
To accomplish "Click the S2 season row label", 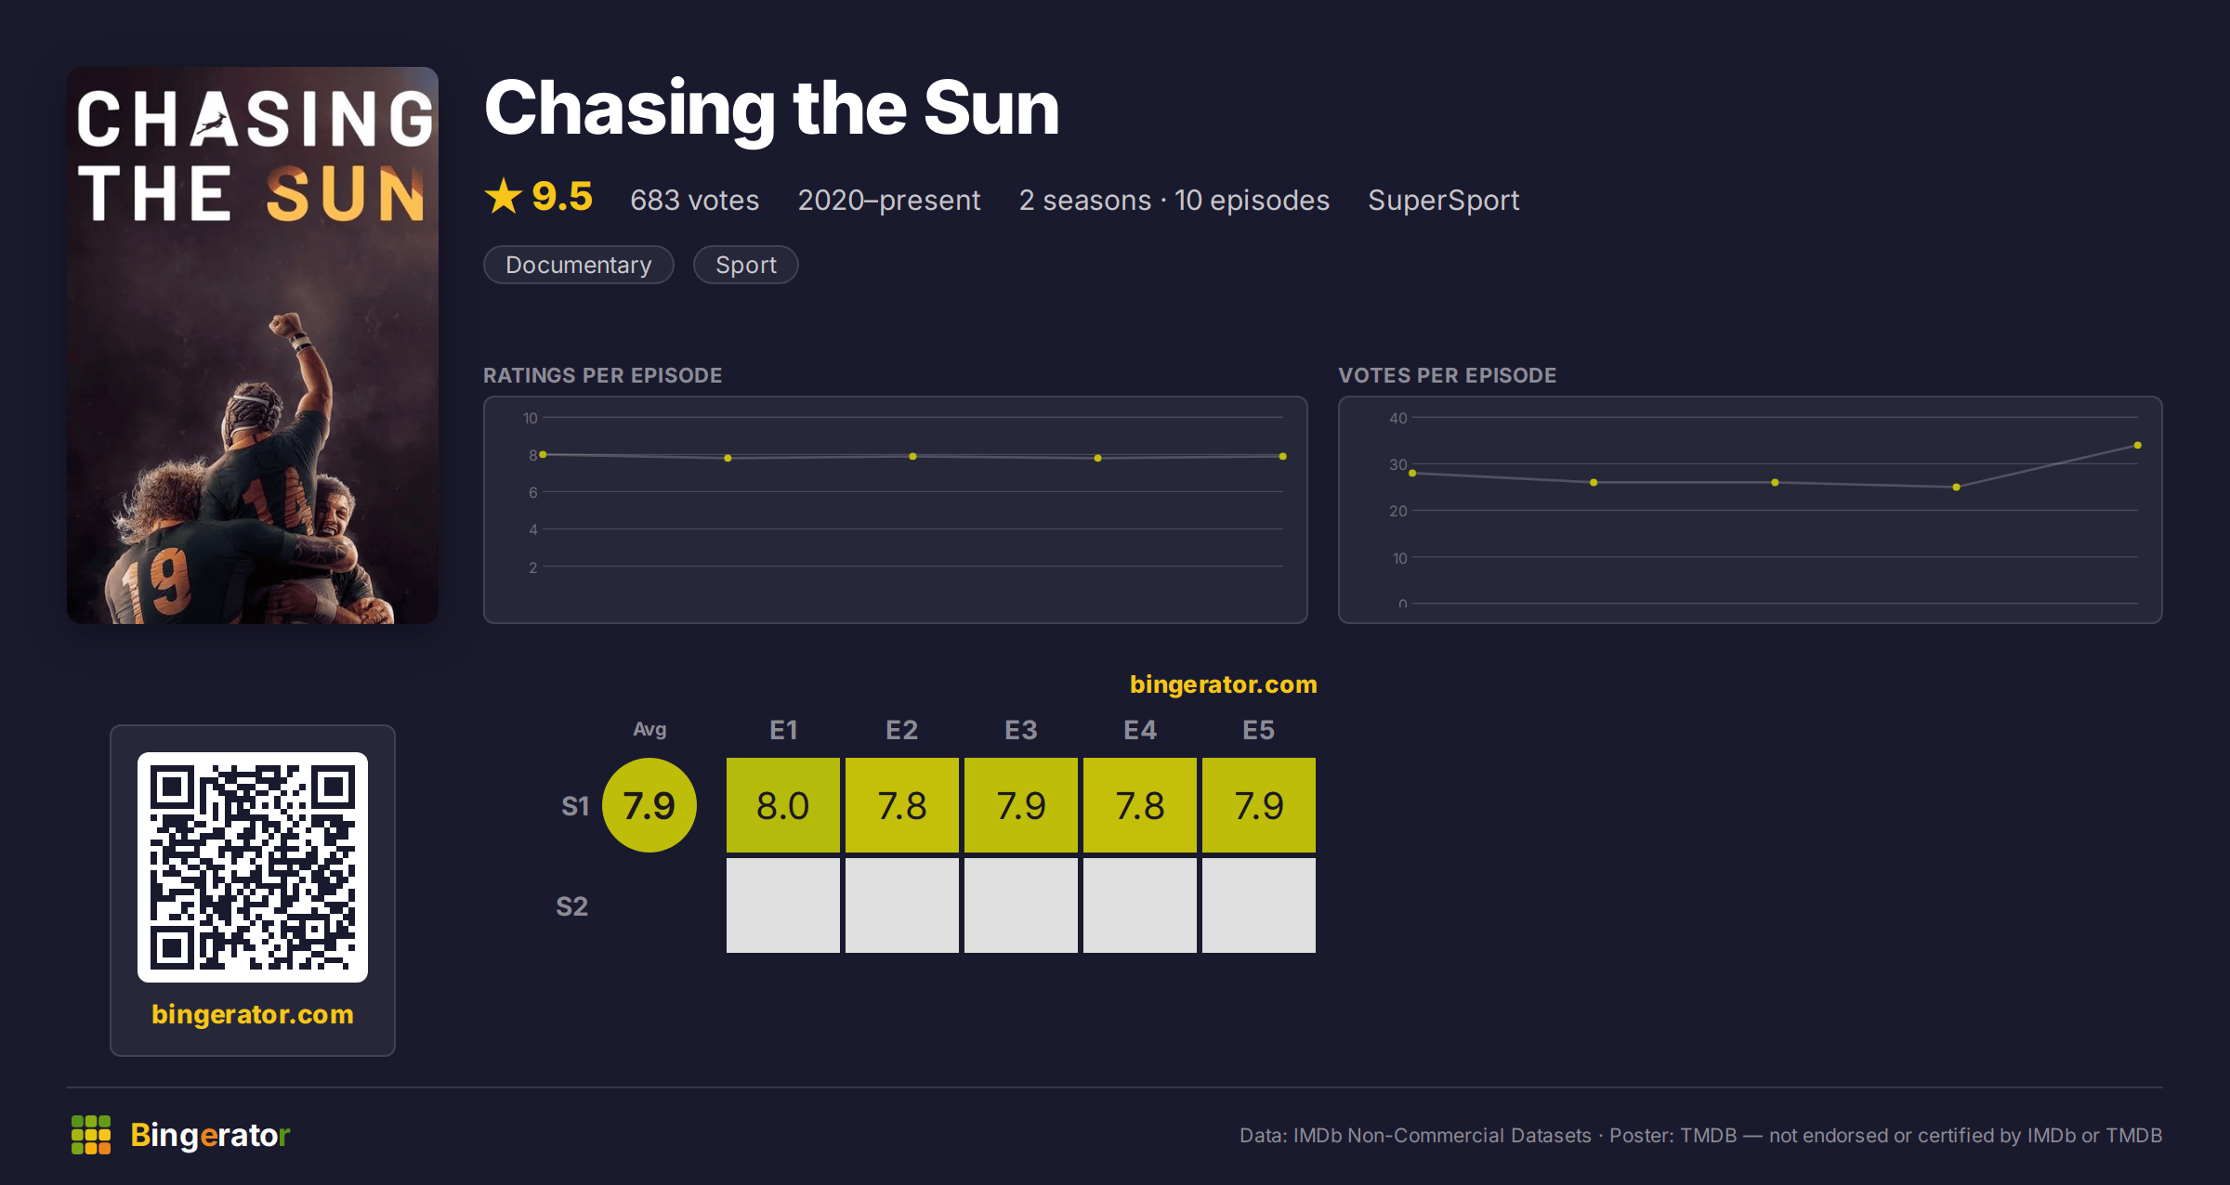I will tap(572, 906).
